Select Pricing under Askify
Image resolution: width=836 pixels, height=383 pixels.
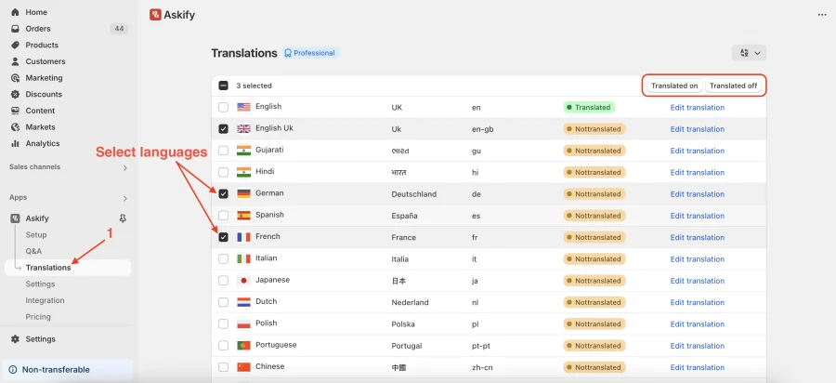38,317
